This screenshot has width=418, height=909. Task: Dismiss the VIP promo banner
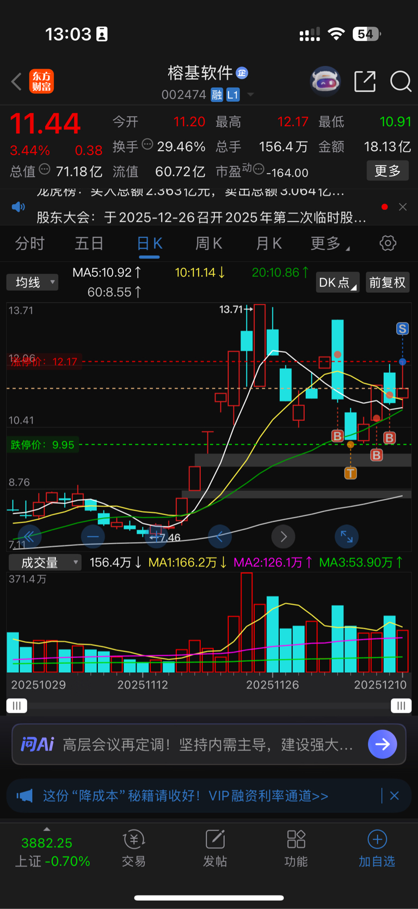click(x=395, y=796)
